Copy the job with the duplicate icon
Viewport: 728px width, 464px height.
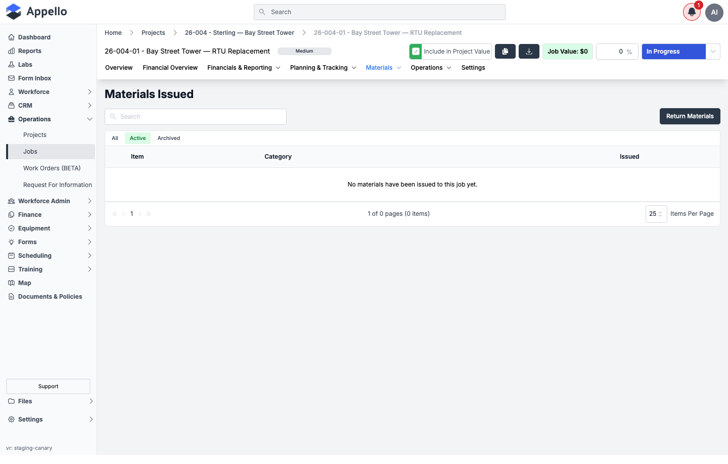tap(505, 52)
